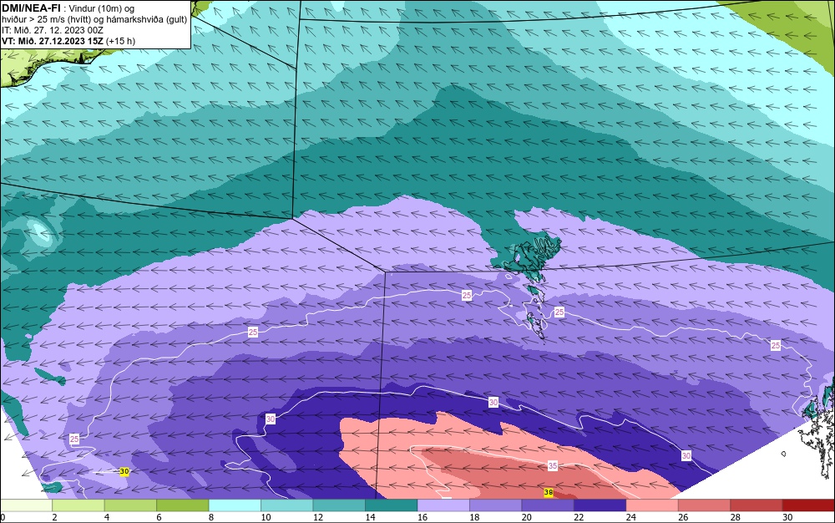This screenshot has width=835, height=523.
Task: Choose the teal legend swatch between 12 and 14
Action: 339,505
